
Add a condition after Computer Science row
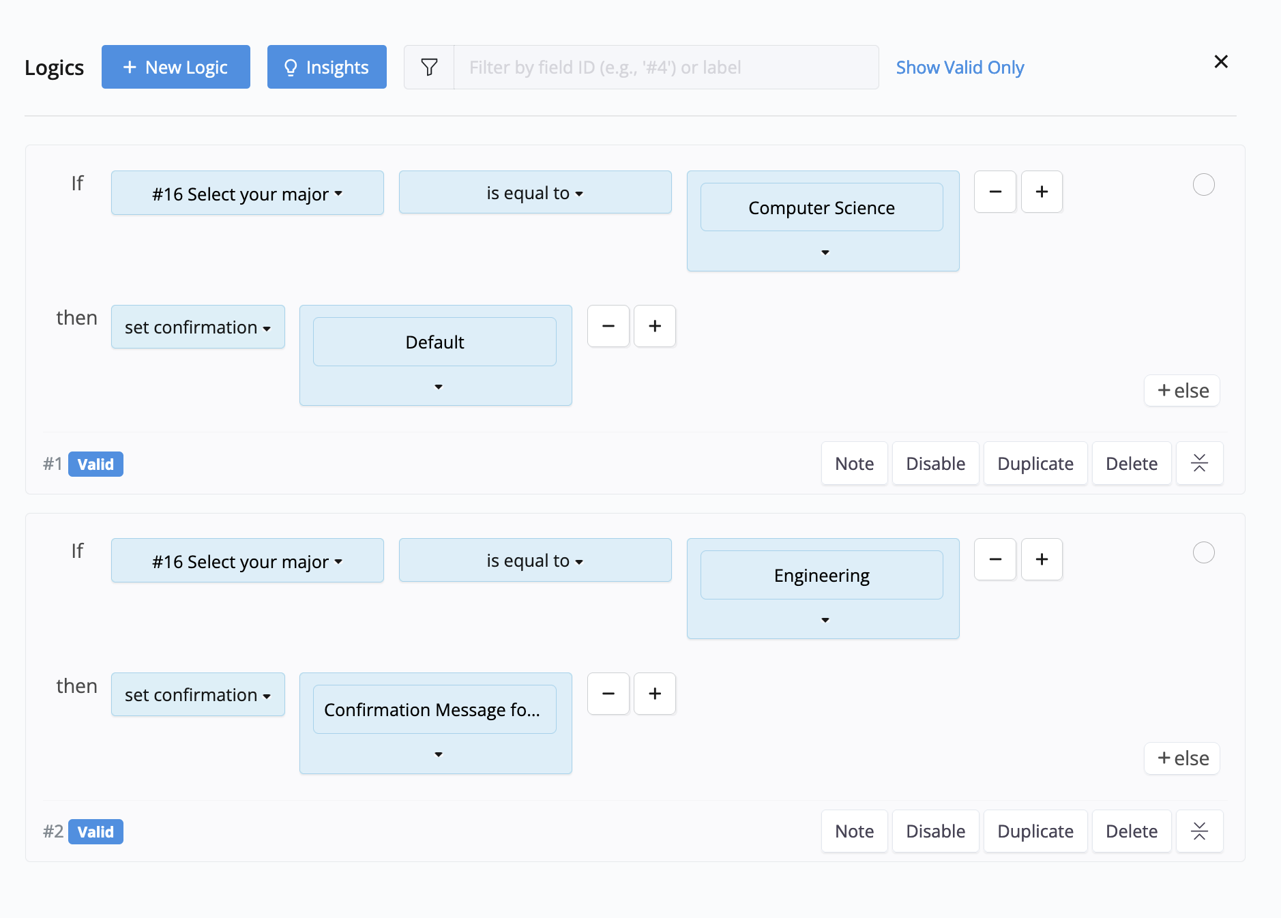pos(1042,192)
